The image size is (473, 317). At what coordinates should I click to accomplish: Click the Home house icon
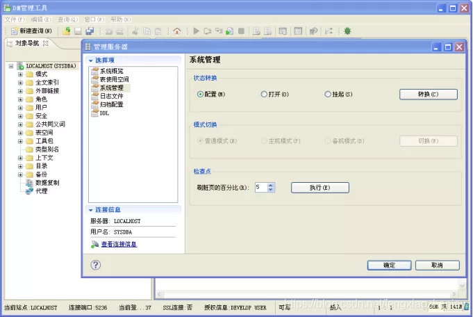pos(177,31)
